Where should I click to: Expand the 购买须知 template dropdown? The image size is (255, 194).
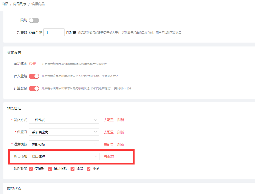coord(64,156)
